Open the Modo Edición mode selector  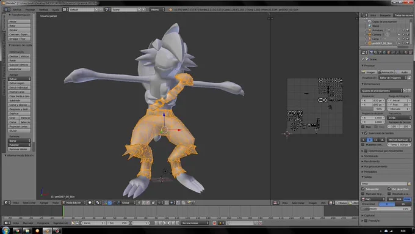pos(74,203)
